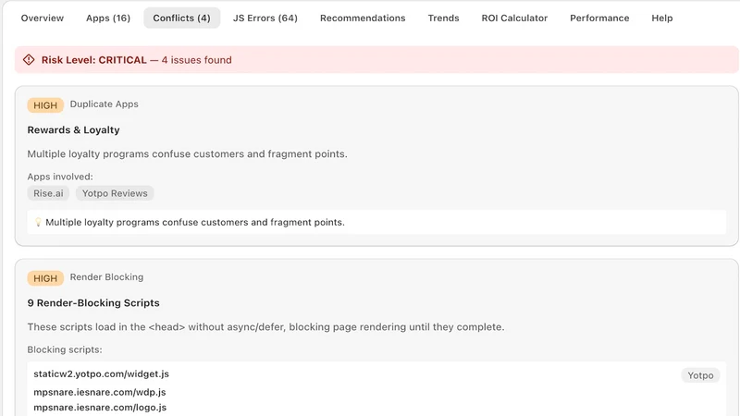Open the Overview tab
Image resolution: width=740 pixels, height=416 pixels.
[x=42, y=18]
